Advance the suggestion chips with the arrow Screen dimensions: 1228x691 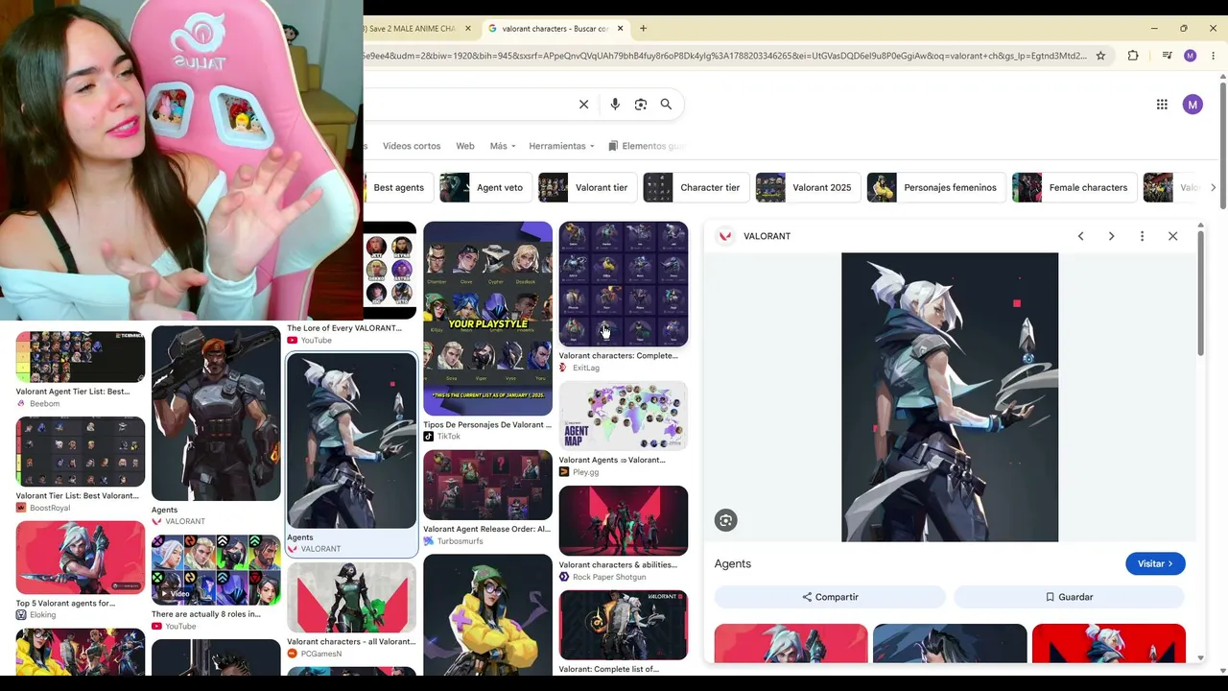1213,187
